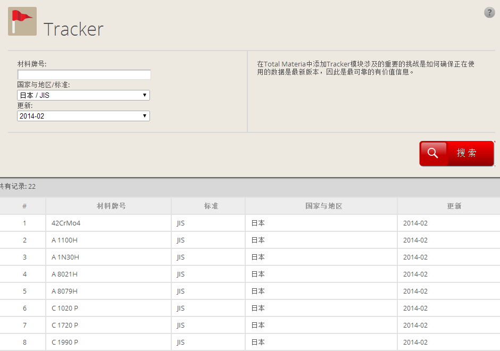The width and height of the screenshot is (500, 351).
Task: Select the C 1720 P material entry
Action: tap(65, 325)
